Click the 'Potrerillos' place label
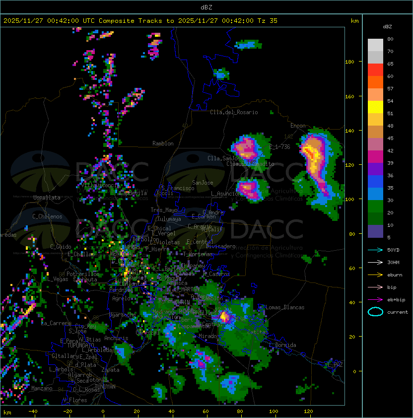 pos(83,274)
